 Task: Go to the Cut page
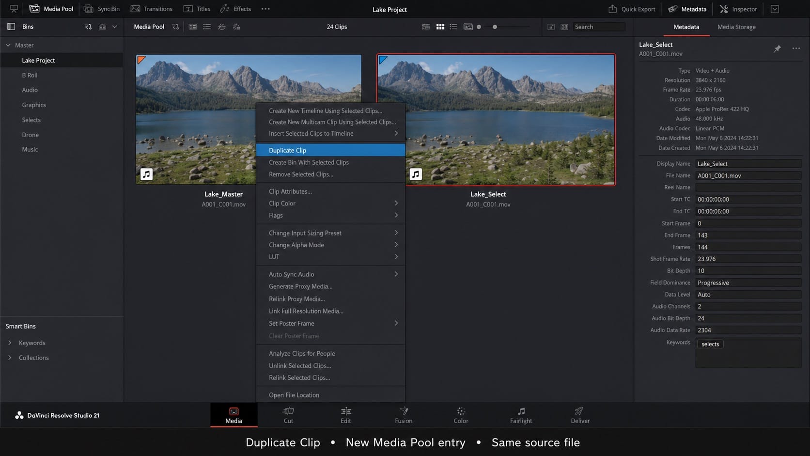pos(288,415)
